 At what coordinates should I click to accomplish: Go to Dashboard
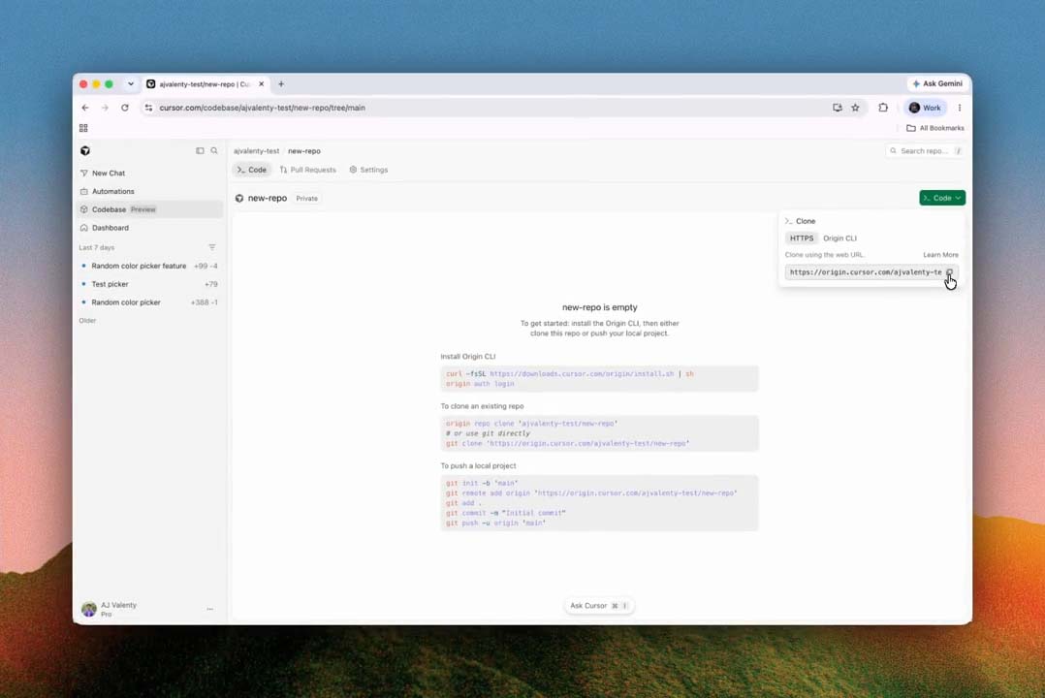(149, 228)
